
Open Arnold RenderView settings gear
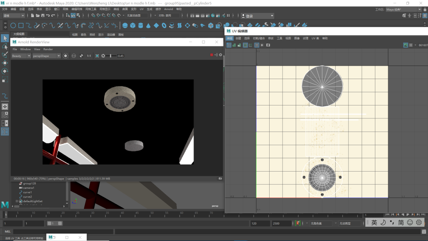click(x=221, y=55)
